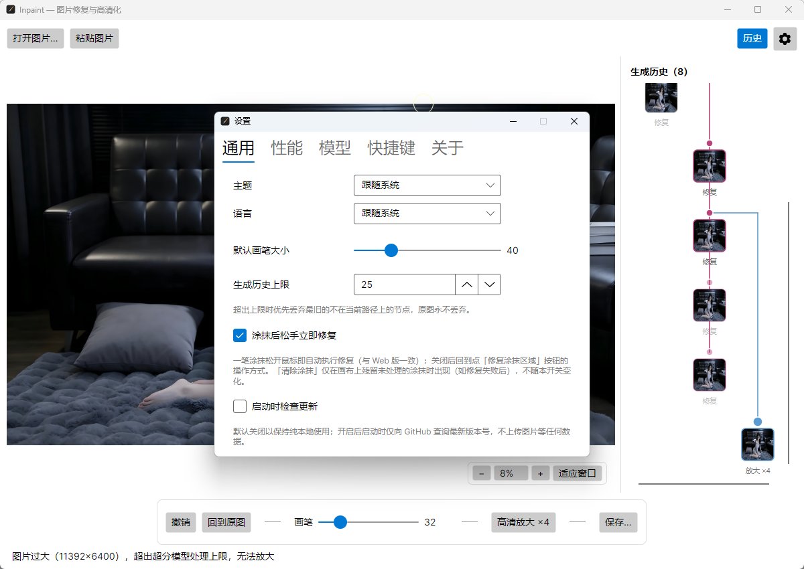804x569 pixels.
Task: Click the blue node above 放大 ×4
Action: coord(758,422)
